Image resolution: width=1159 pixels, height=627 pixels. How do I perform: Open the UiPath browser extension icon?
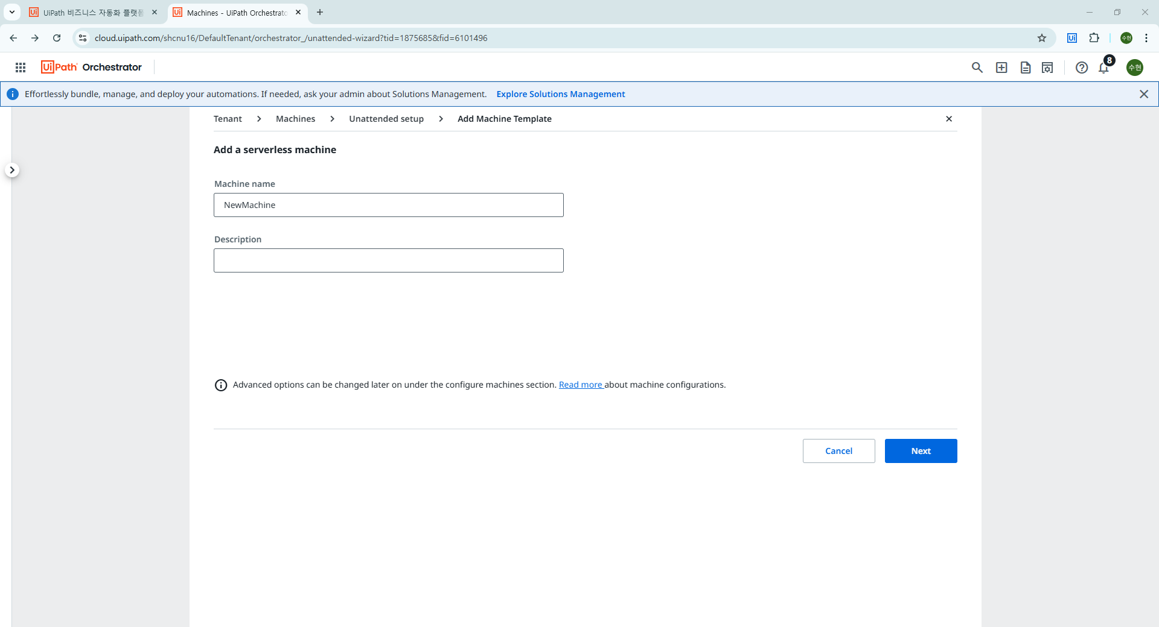coord(1072,38)
